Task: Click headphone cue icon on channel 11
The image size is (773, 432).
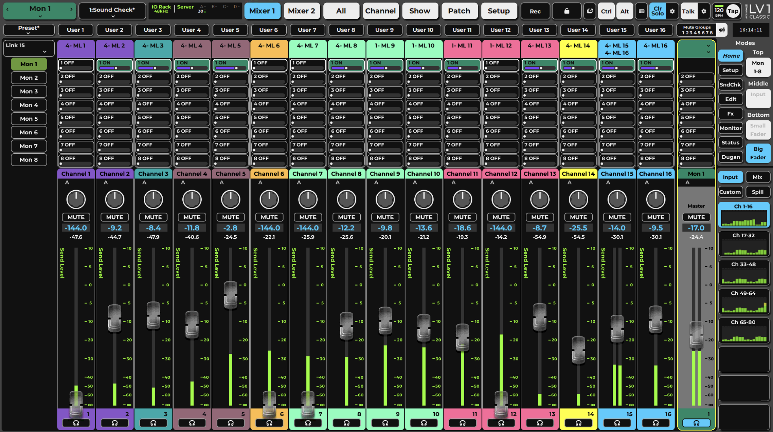Action: coord(463,423)
